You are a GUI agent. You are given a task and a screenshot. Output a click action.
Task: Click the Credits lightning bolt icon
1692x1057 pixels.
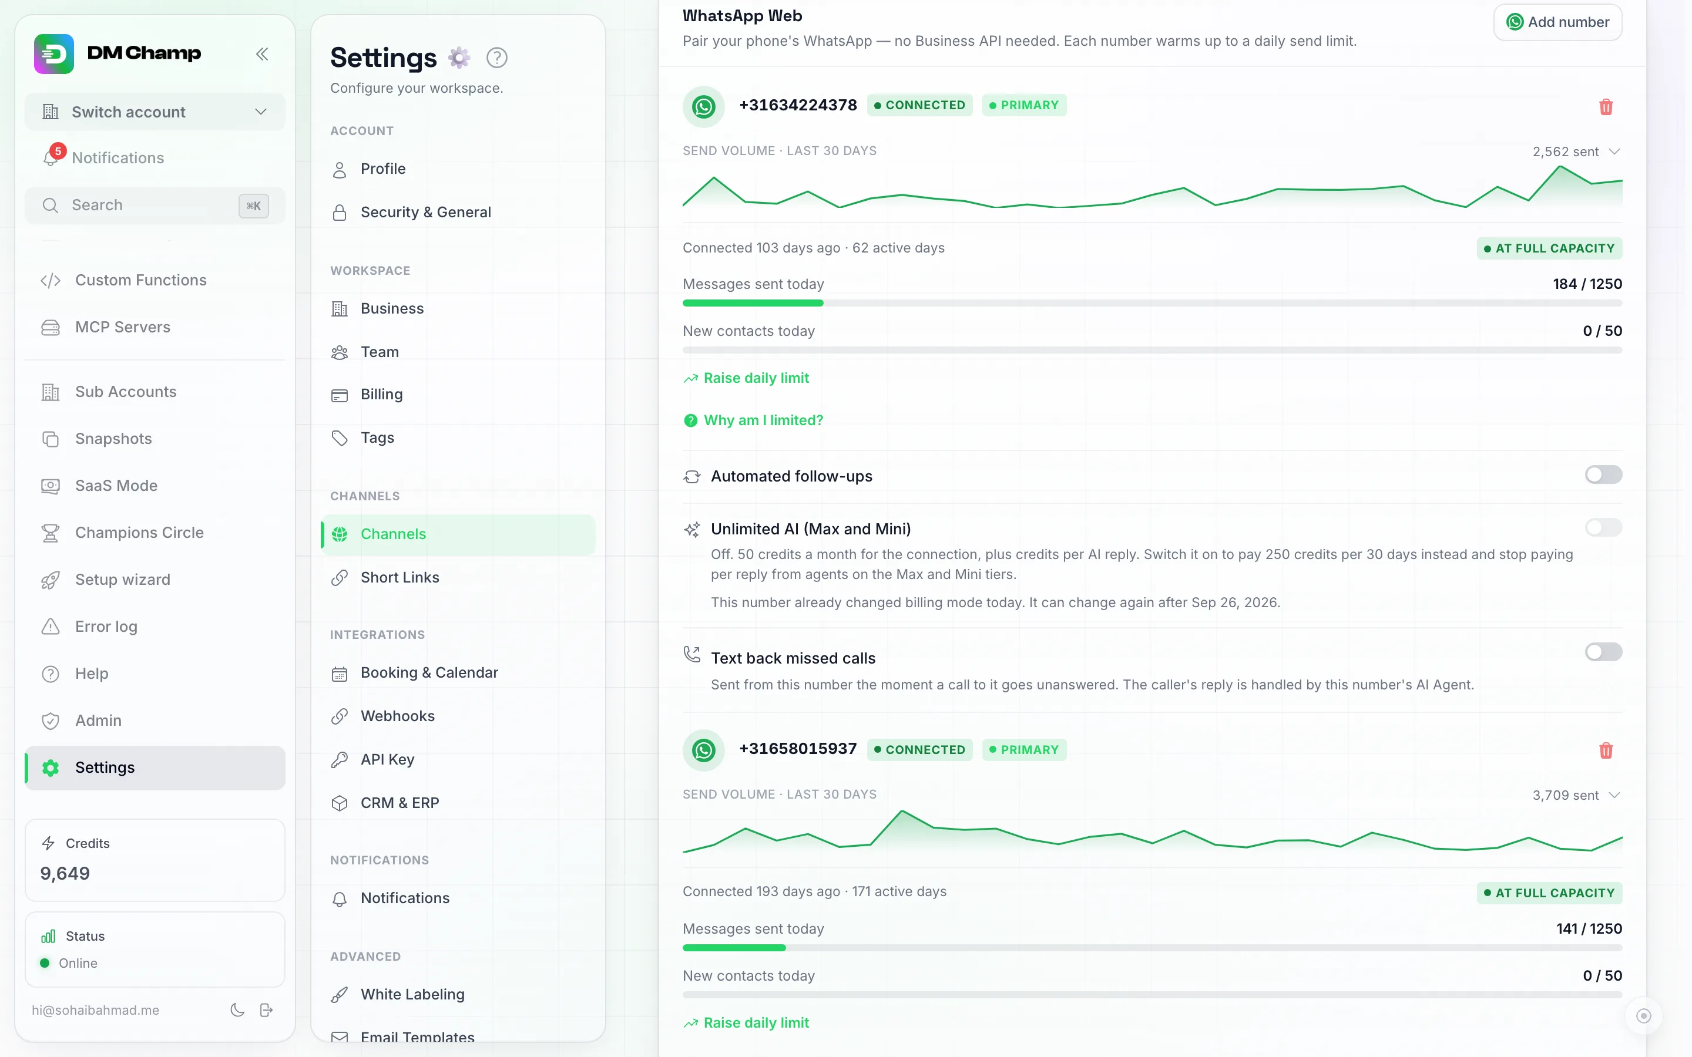[x=48, y=843]
